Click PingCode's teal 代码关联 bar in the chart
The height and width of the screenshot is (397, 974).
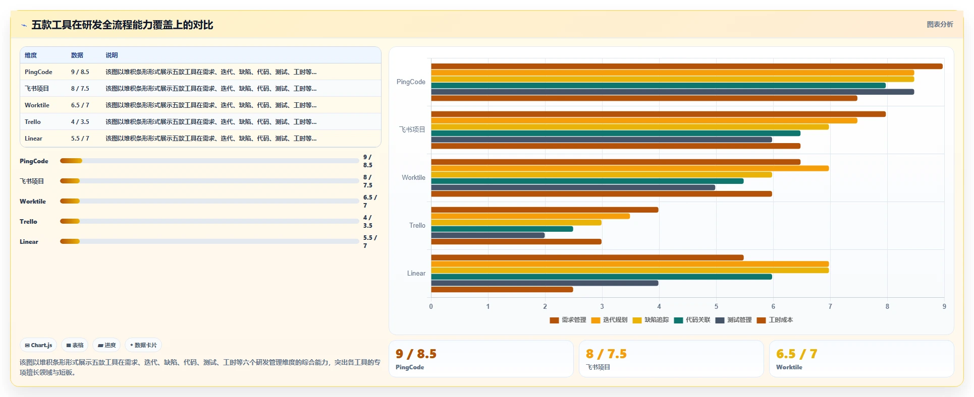(x=658, y=86)
